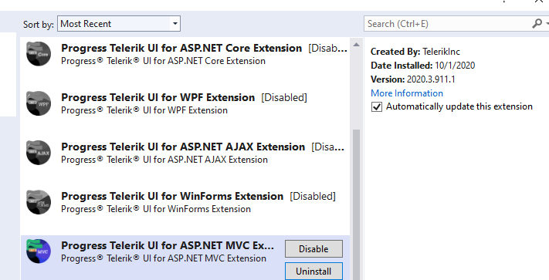This screenshot has height=280, width=549.
Task: Toggle Automatically update this extension checkbox
Action: (377, 107)
